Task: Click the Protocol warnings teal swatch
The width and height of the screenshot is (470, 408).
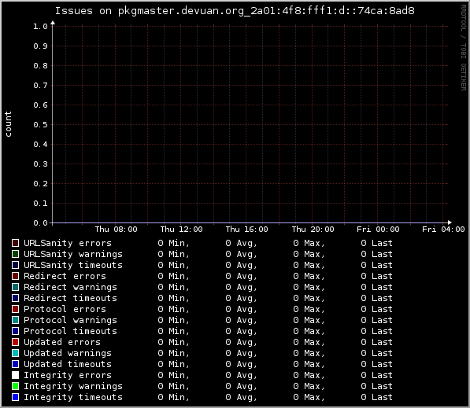Action: (15, 320)
